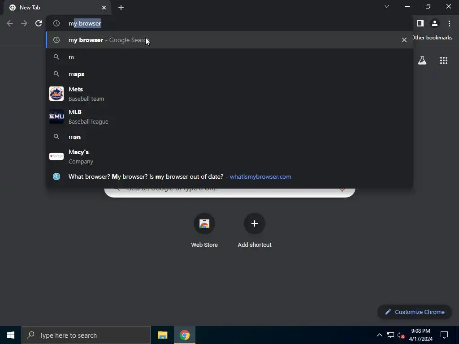
Task: Open a new tab with the plus icon
Action: coord(121,8)
